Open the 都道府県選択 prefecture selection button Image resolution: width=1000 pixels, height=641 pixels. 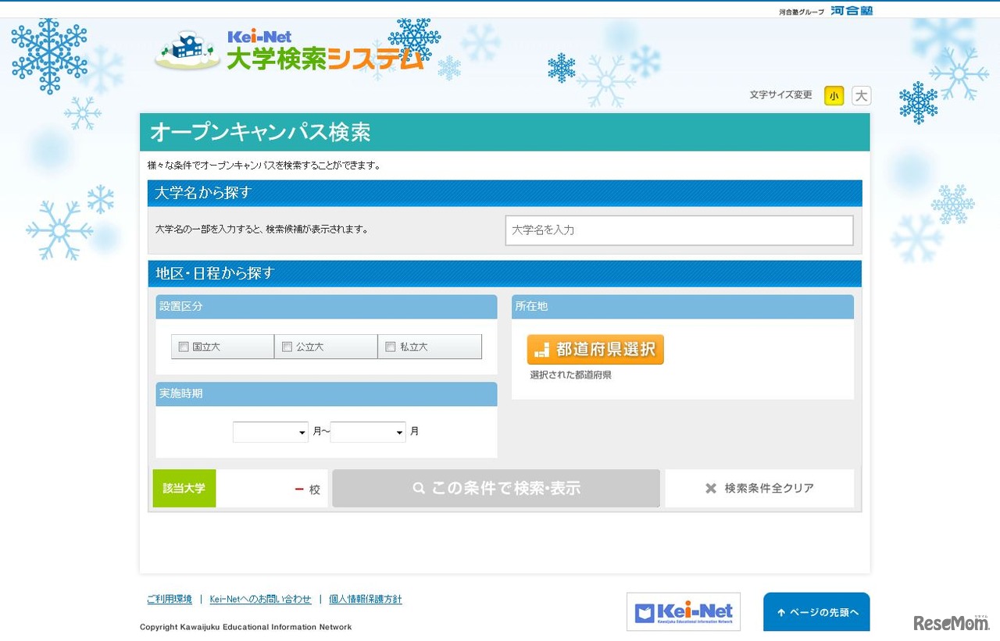595,349
